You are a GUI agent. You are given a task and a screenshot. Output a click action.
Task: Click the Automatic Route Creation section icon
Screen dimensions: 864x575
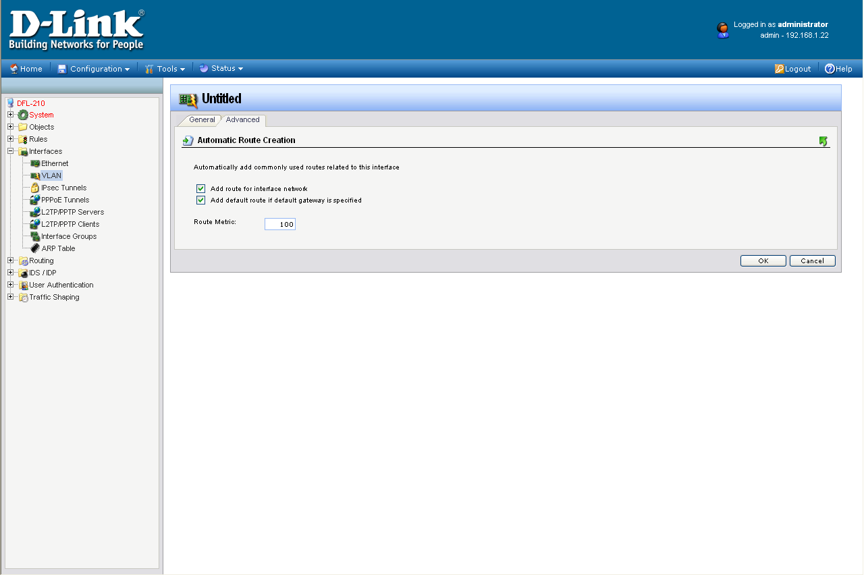click(188, 140)
